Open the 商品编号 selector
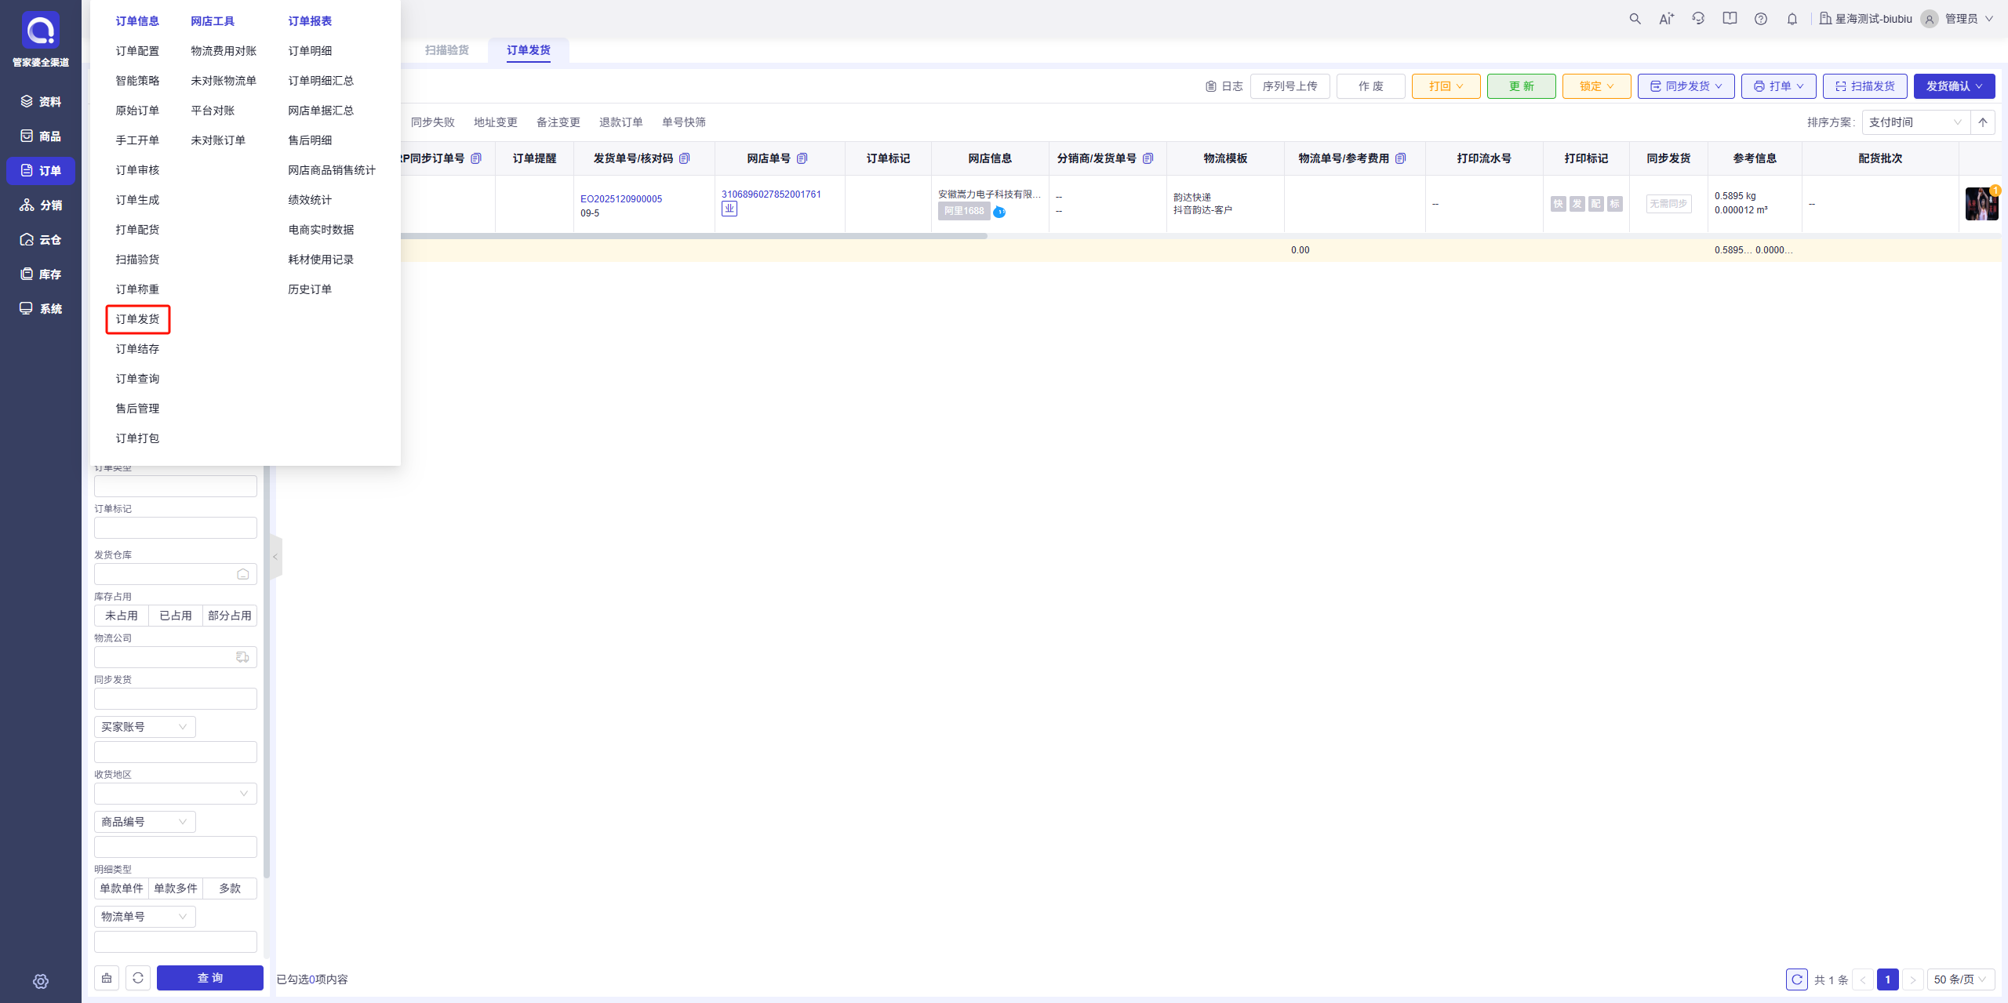The height and width of the screenshot is (1003, 2008). (x=144, y=822)
